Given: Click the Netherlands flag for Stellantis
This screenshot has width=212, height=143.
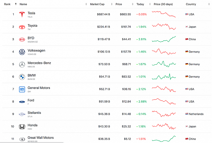Looking at the screenshot, I should (x=187, y=114).
